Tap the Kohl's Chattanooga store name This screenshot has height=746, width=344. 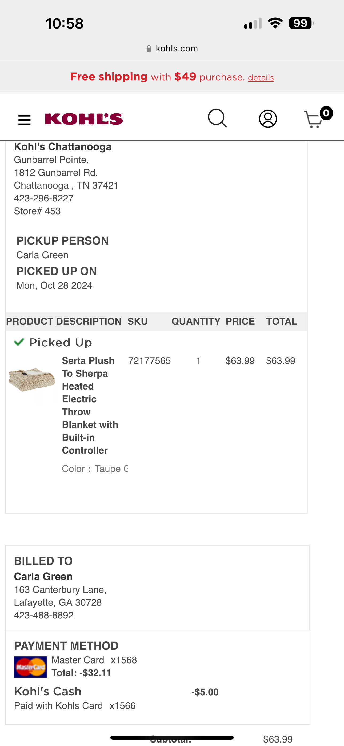(x=63, y=147)
